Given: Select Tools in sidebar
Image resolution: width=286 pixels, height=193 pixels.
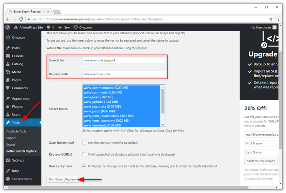Looking at the screenshot, I should (22, 123).
